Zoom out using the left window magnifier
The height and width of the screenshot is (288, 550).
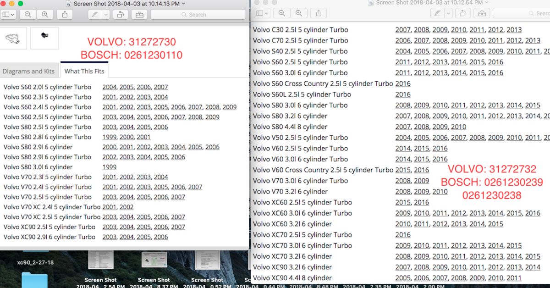click(x=27, y=14)
